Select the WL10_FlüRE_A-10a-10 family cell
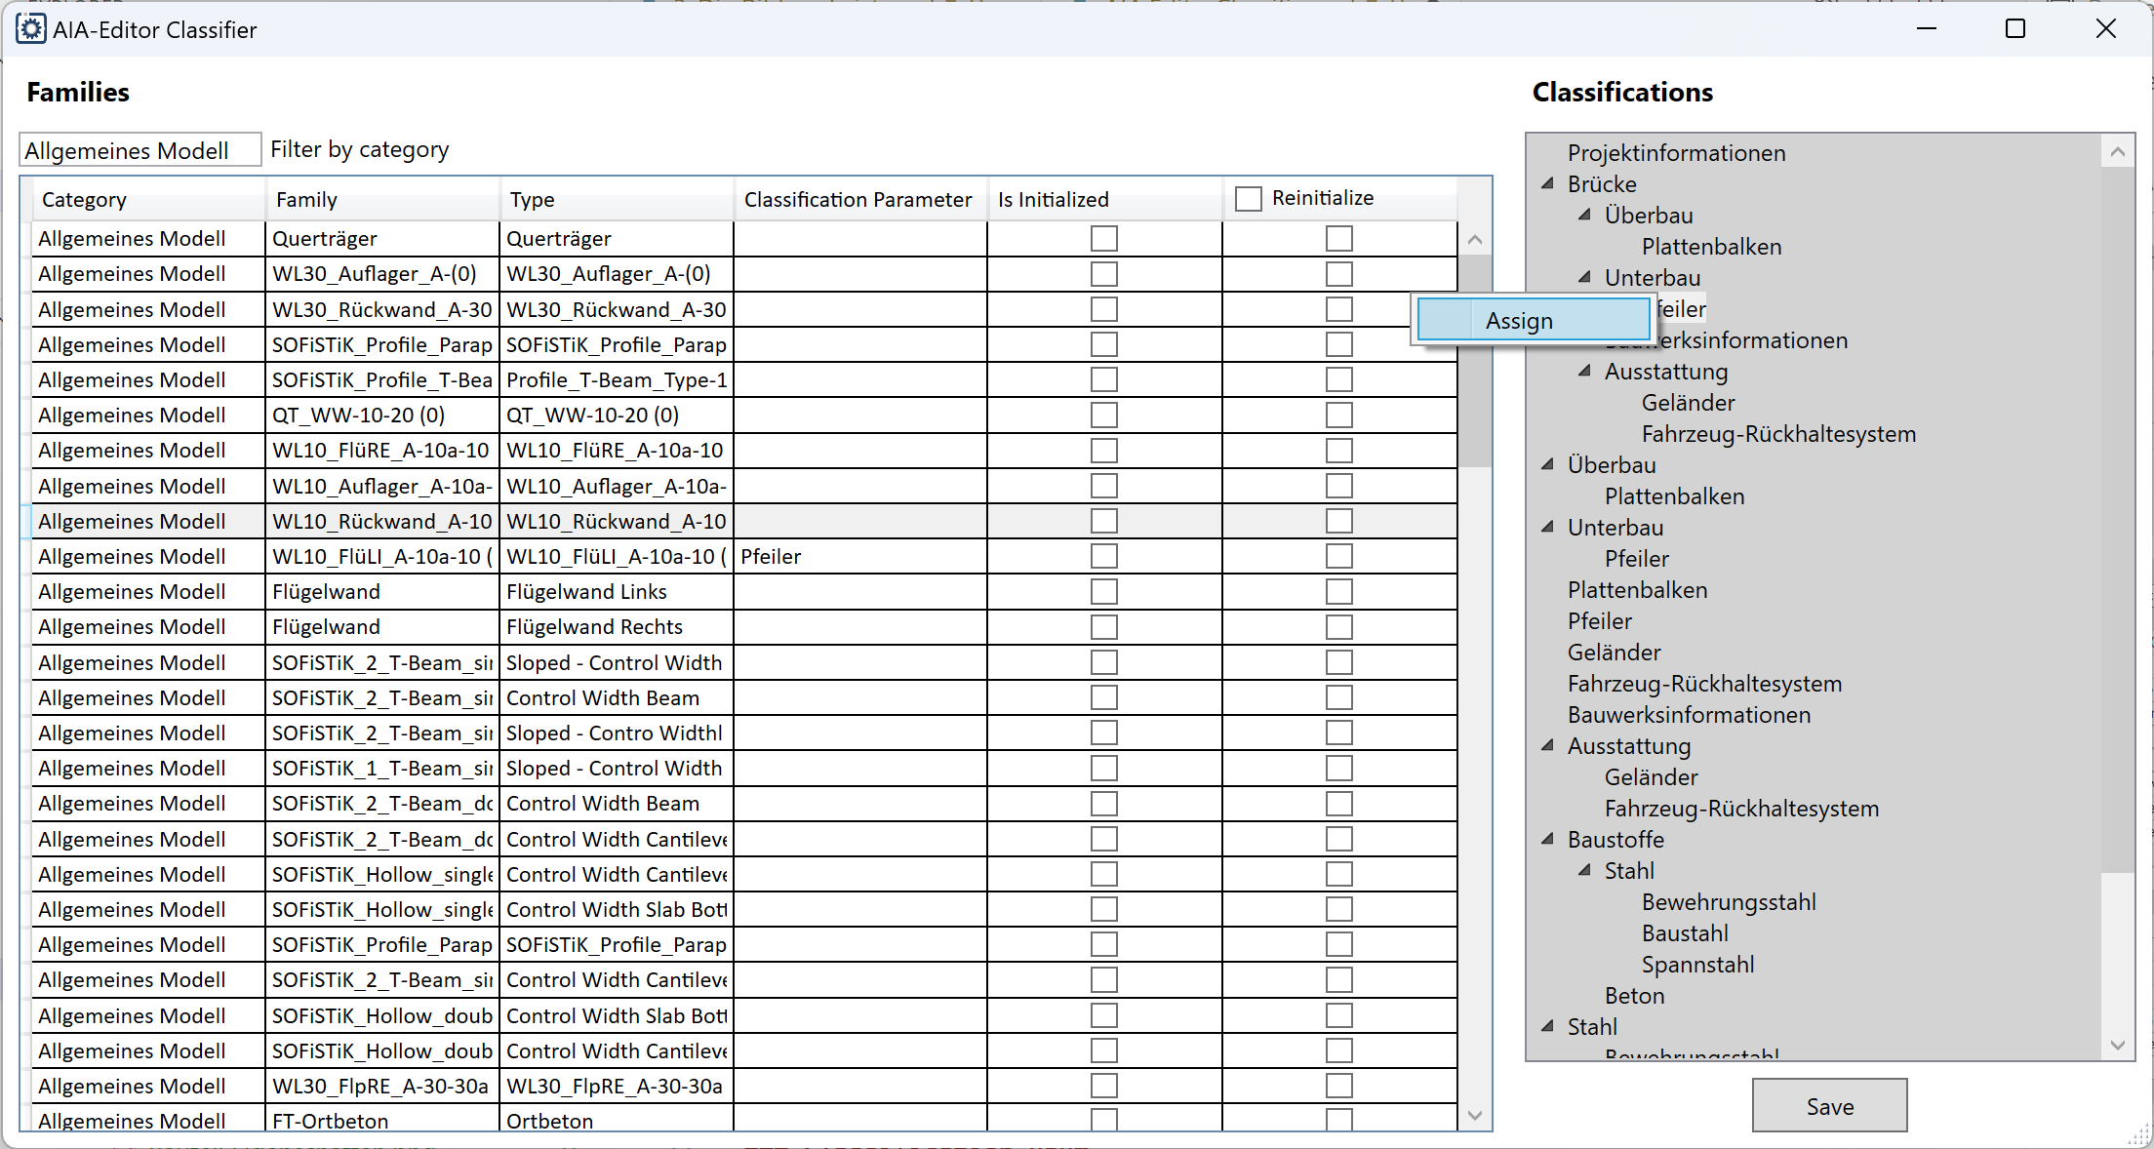Viewport: 2154px width, 1149px height. tap(382, 451)
